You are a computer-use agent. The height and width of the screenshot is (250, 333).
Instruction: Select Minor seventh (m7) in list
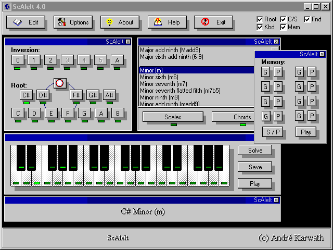164,84
